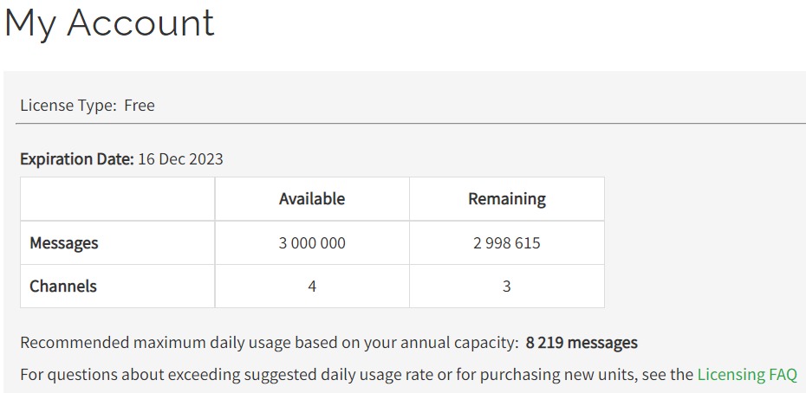The image size is (806, 393).
Task: Click the 'For questions about exceeding' sentence
Action: tap(347, 375)
